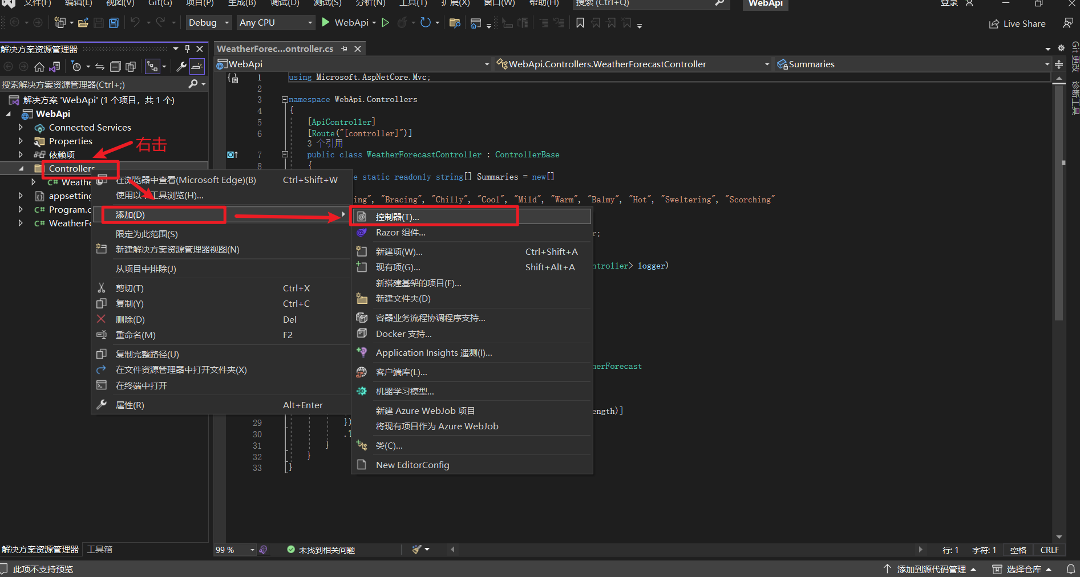Click notifications bell icon in status bar
This screenshot has width=1080, height=577.
click(x=1070, y=569)
